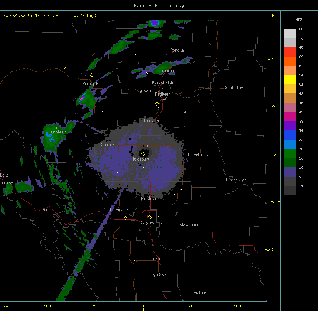Click the -50 tick on the vertical axis

(271, 202)
